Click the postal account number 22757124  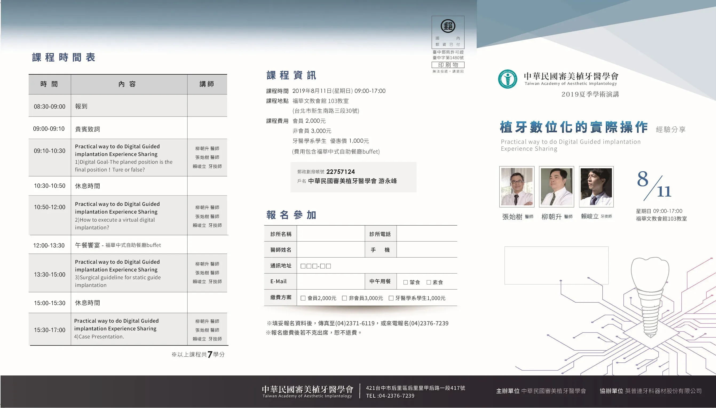tap(340, 171)
